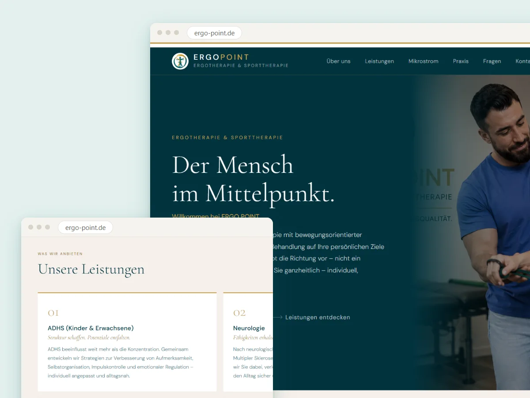This screenshot has height=398, width=530.
Task: Click the tagline beneath the ERGOPOINT wordmark
Action: pyautogui.click(x=241, y=65)
